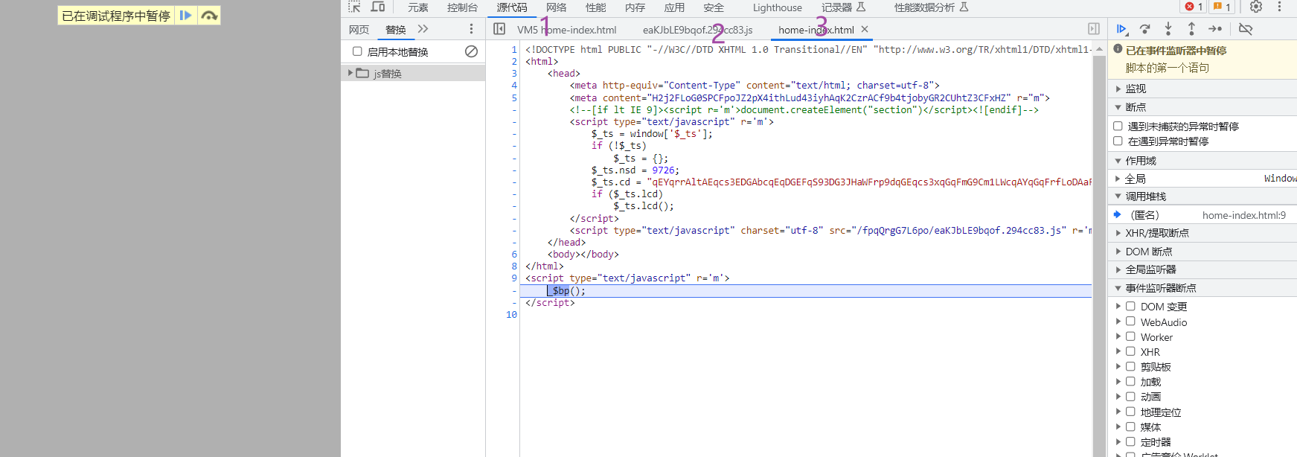
Task: Open the 记录器 panel
Action: point(844,7)
